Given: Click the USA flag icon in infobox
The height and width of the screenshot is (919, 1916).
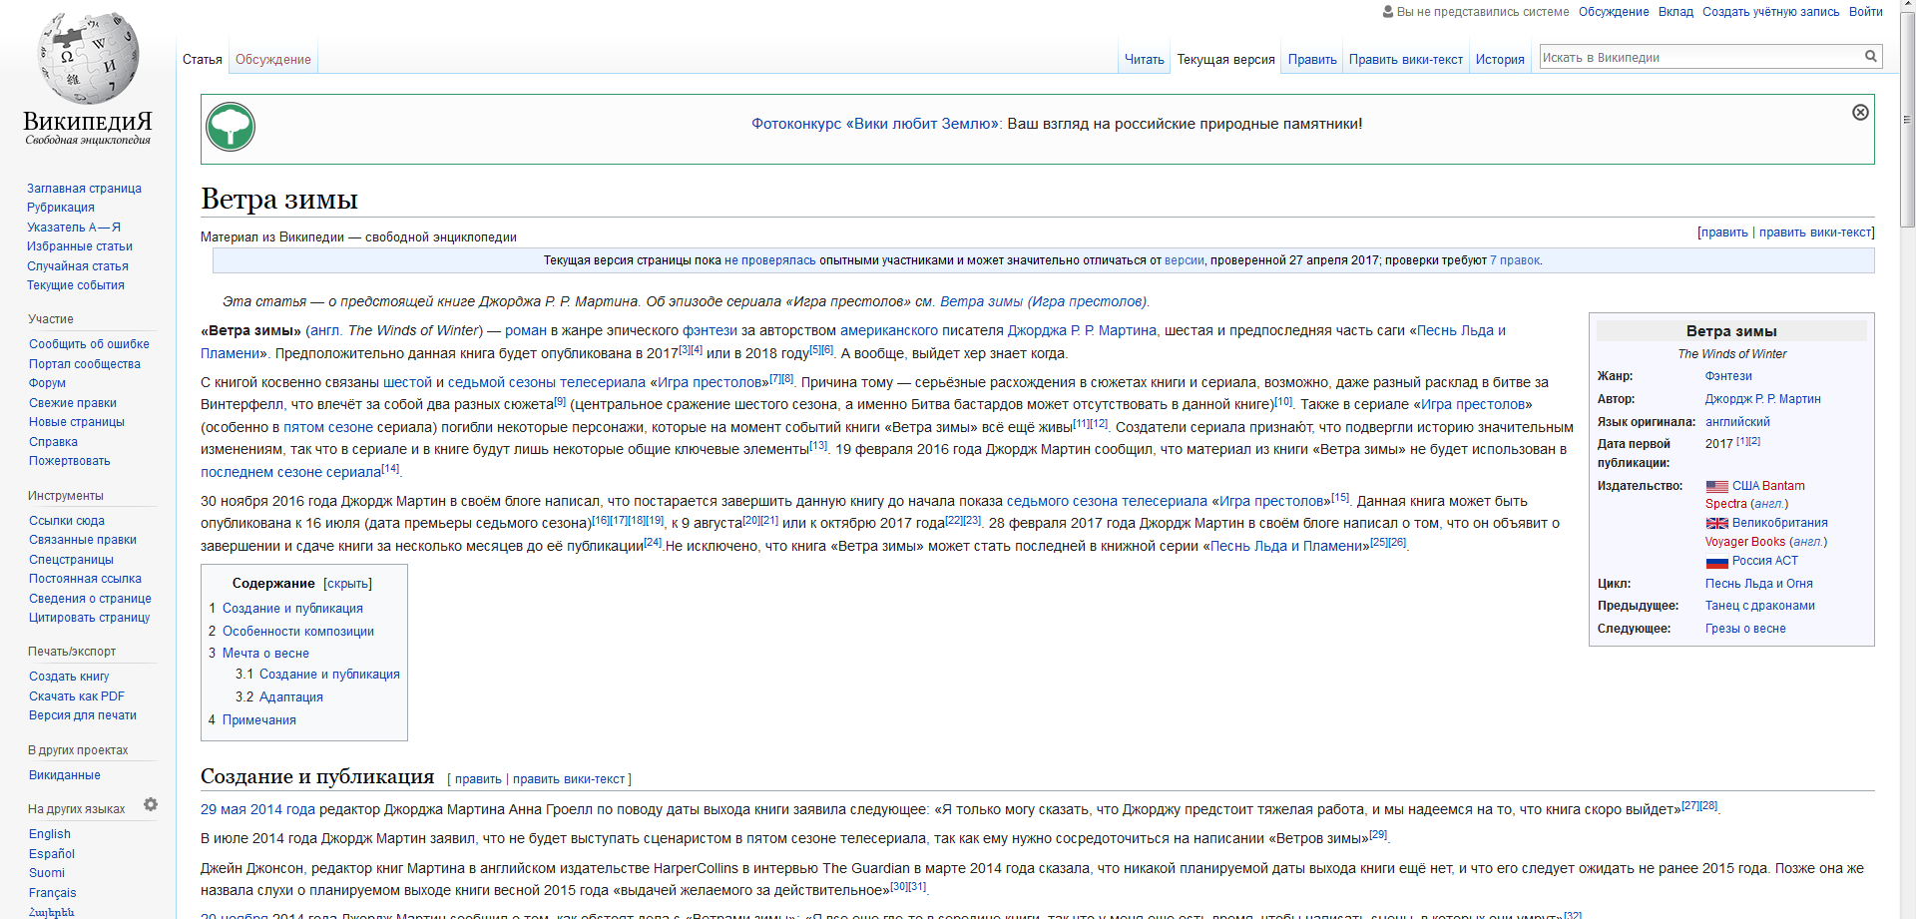Looking at the screenshot, I should click(1716, 486).
